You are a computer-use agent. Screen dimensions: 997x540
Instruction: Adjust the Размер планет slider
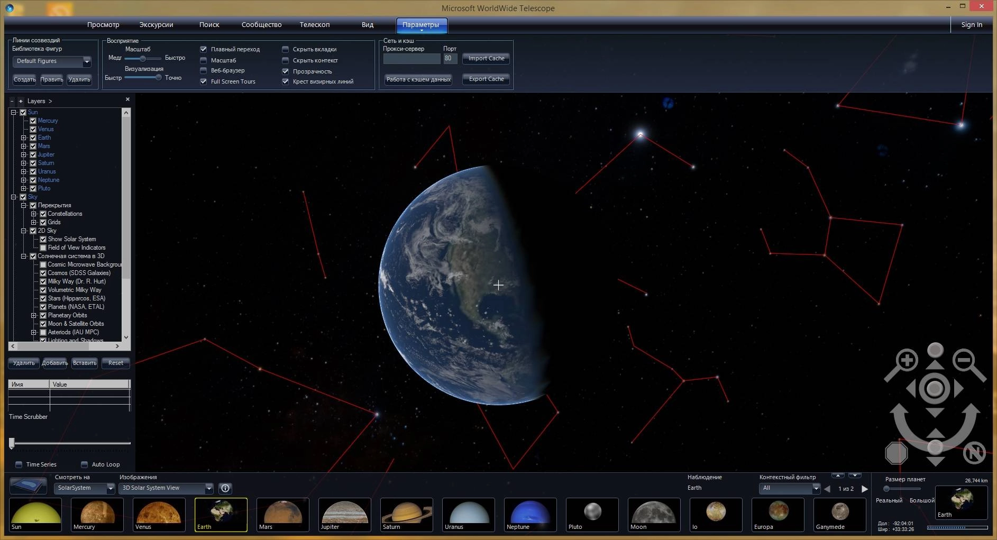point(886,489)
